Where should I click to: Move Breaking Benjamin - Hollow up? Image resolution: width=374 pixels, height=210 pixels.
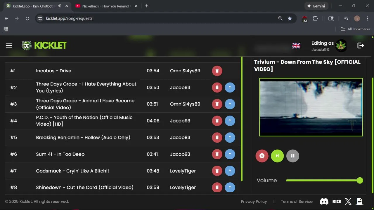pos(230,137)
